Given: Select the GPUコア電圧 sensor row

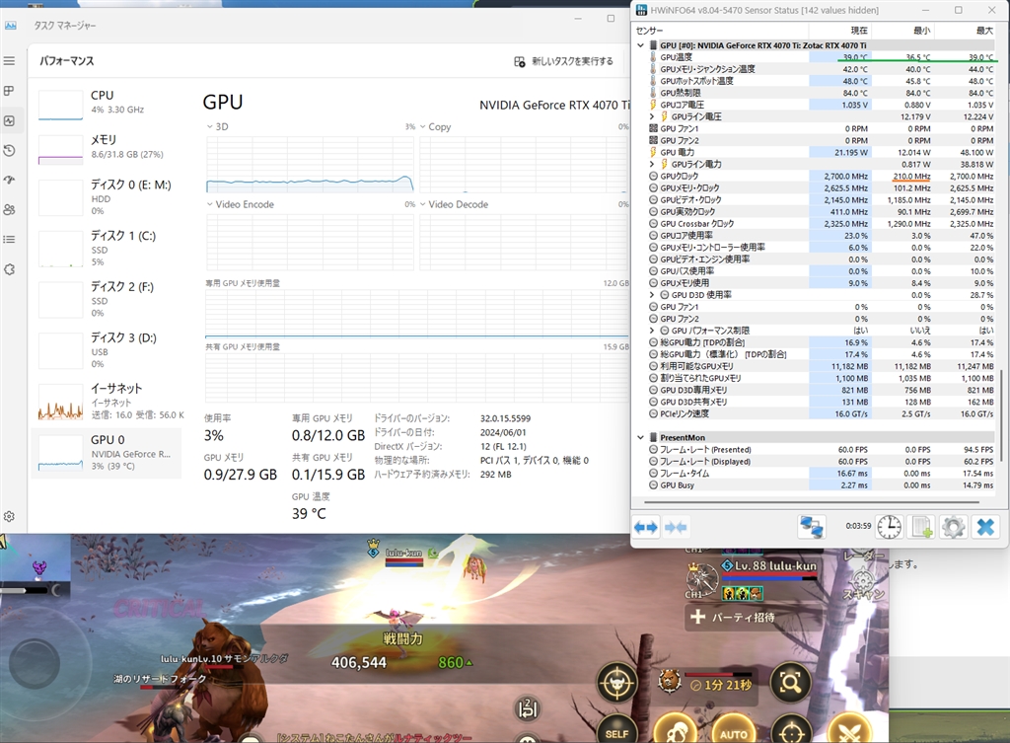Looking at the screenshot, I should (815, 105).
